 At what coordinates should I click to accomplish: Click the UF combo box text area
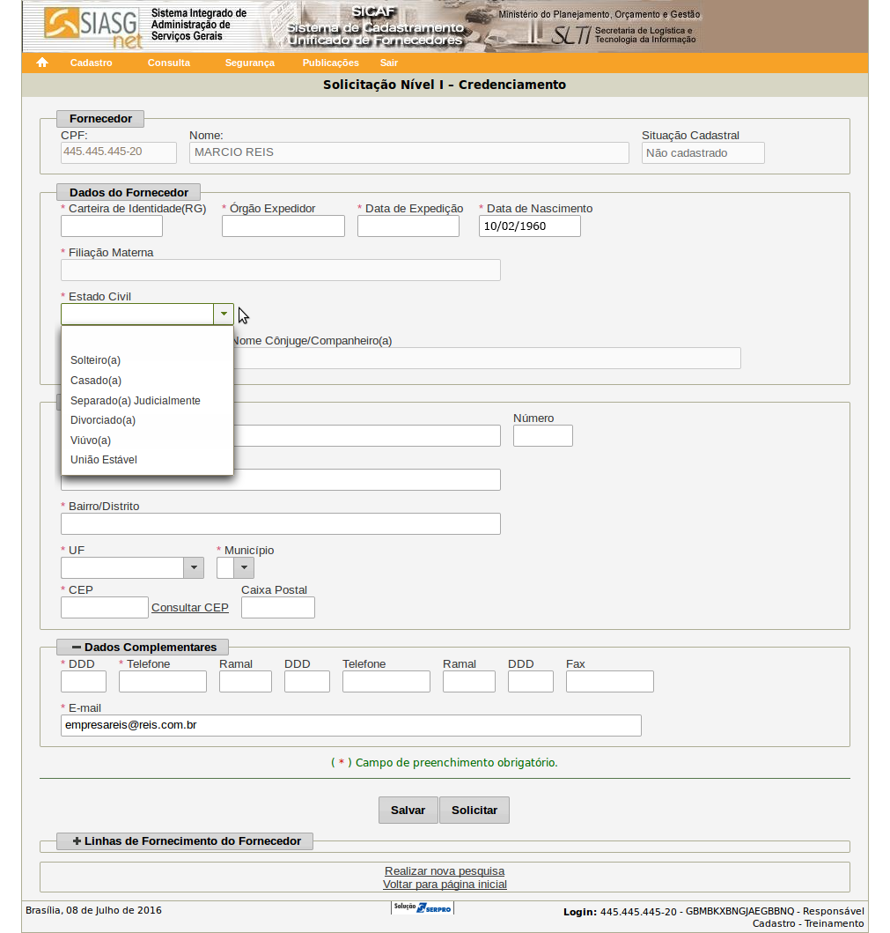click(x=122, y=567)
